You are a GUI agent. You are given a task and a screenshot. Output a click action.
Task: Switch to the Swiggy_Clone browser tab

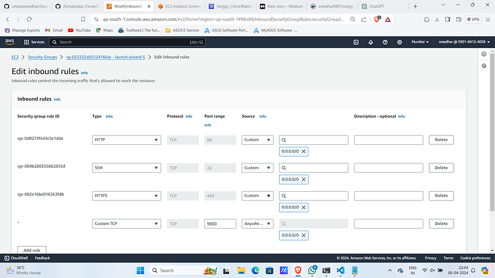(230, 6)
